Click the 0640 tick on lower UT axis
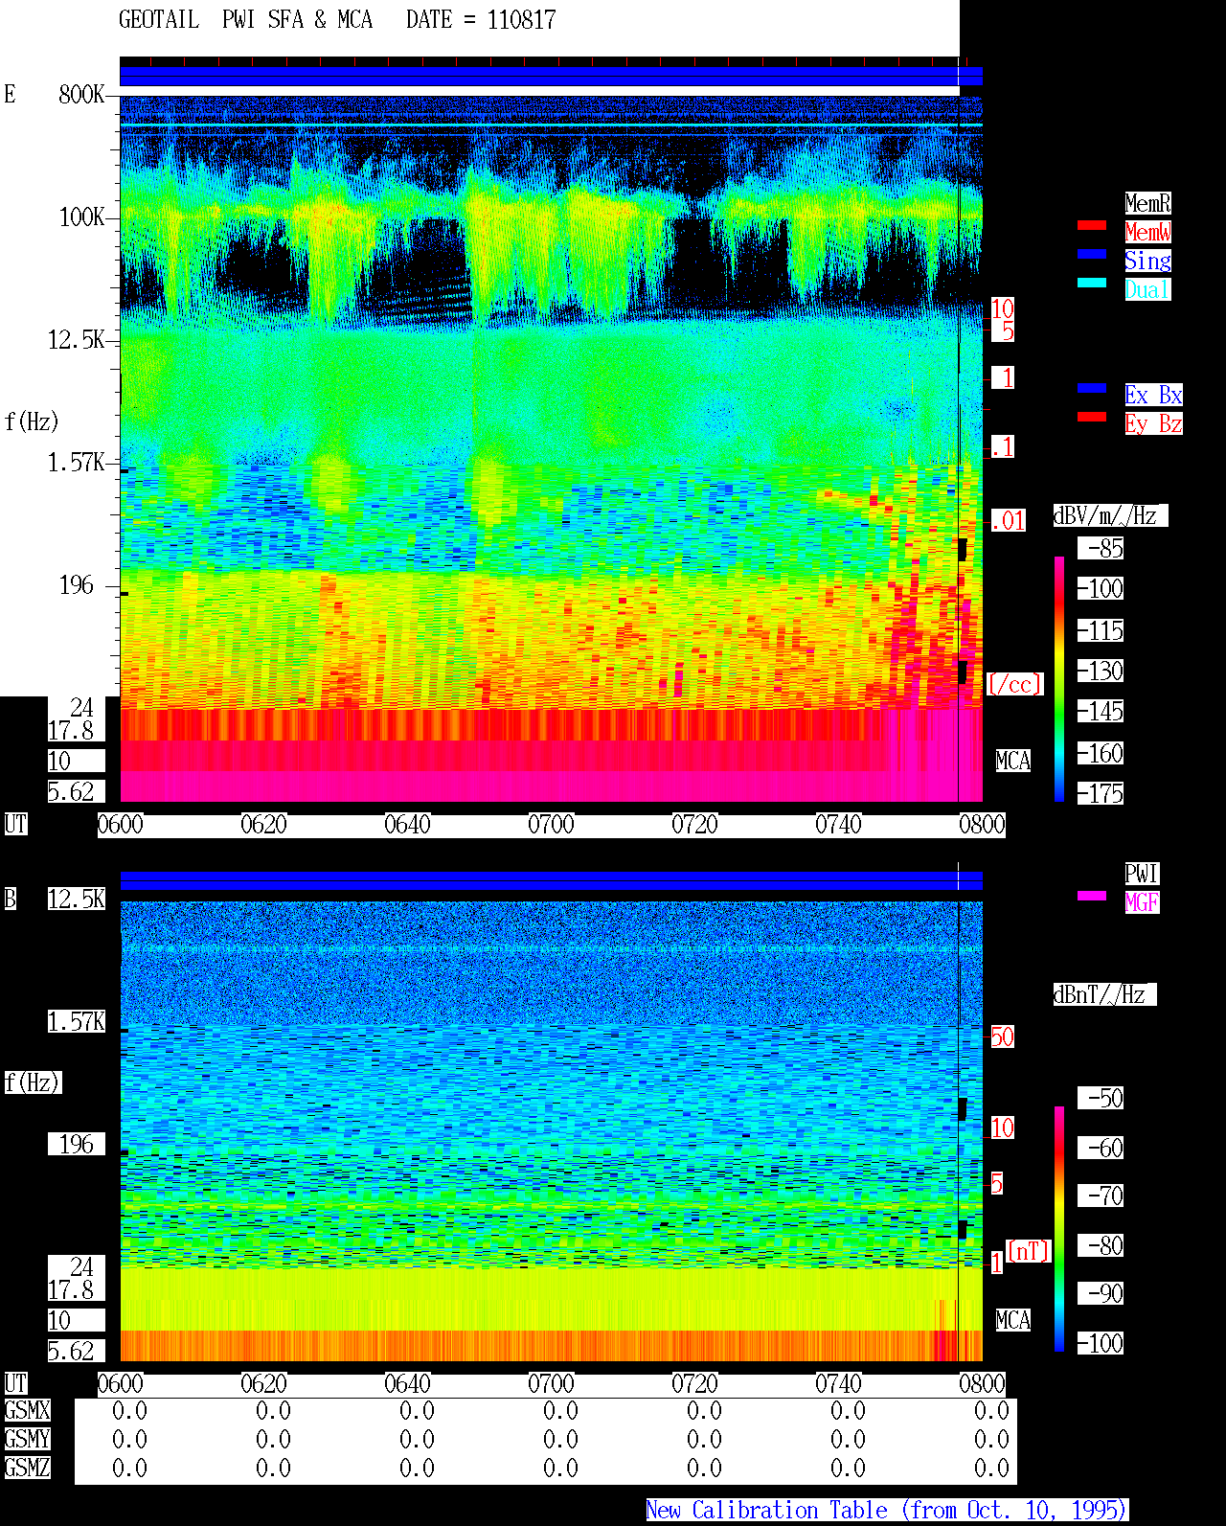This screenshot has width=1226, height=1526. (x=408, y=1384)
